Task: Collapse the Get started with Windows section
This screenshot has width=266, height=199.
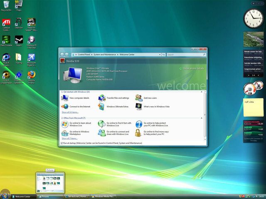Action: (202, 92)
